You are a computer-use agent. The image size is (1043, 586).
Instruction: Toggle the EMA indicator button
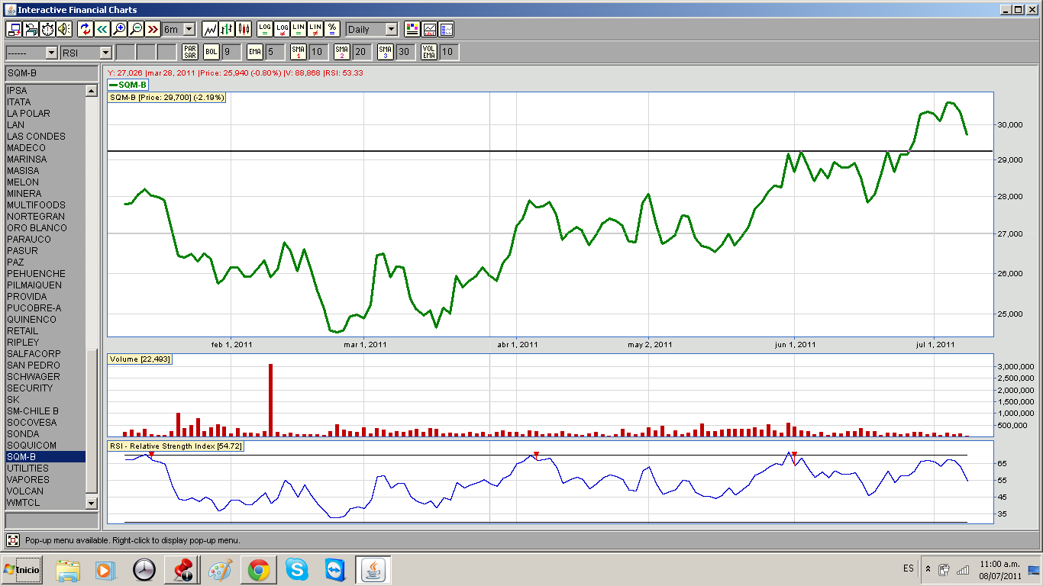[x=254, y=52]
